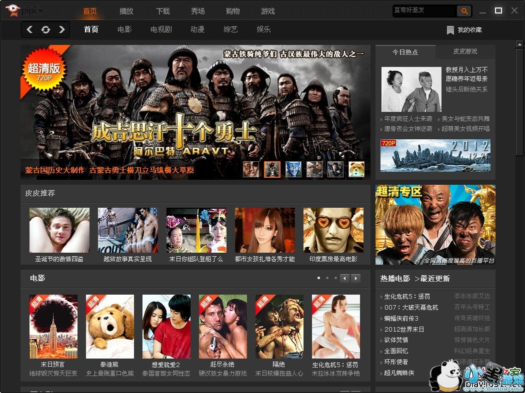Open link 美女与蛇变态共舞
The width and height of the screenshot is (525, 393).
[465, 119]
